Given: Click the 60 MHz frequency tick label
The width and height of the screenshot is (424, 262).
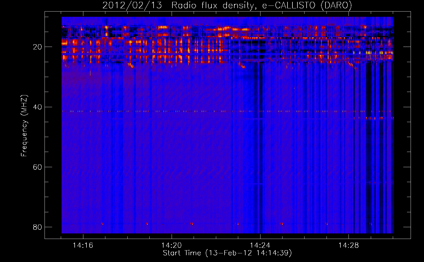Looking at the screenshot, I should tap(37, 167).
